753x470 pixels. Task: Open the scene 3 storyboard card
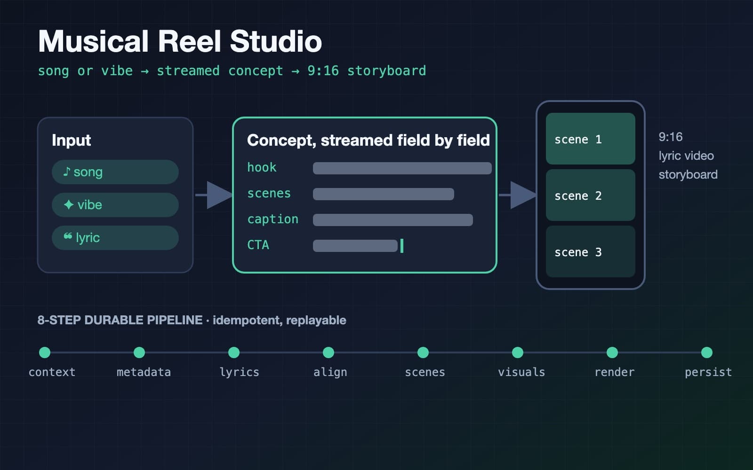click(591, 251)
